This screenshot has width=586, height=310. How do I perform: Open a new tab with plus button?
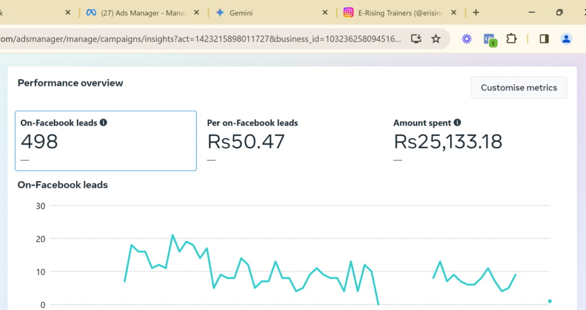point(476,13)
